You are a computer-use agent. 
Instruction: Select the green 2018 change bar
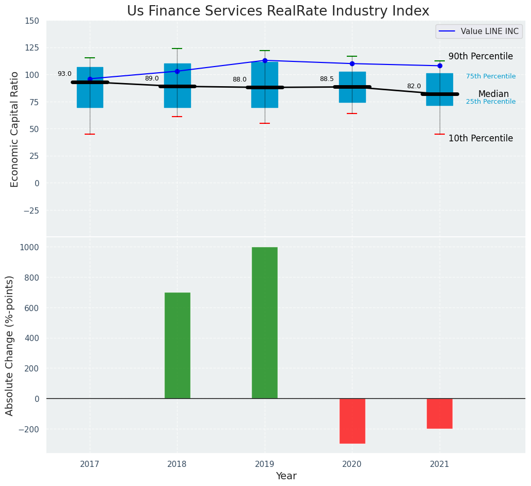click(178, 346)
